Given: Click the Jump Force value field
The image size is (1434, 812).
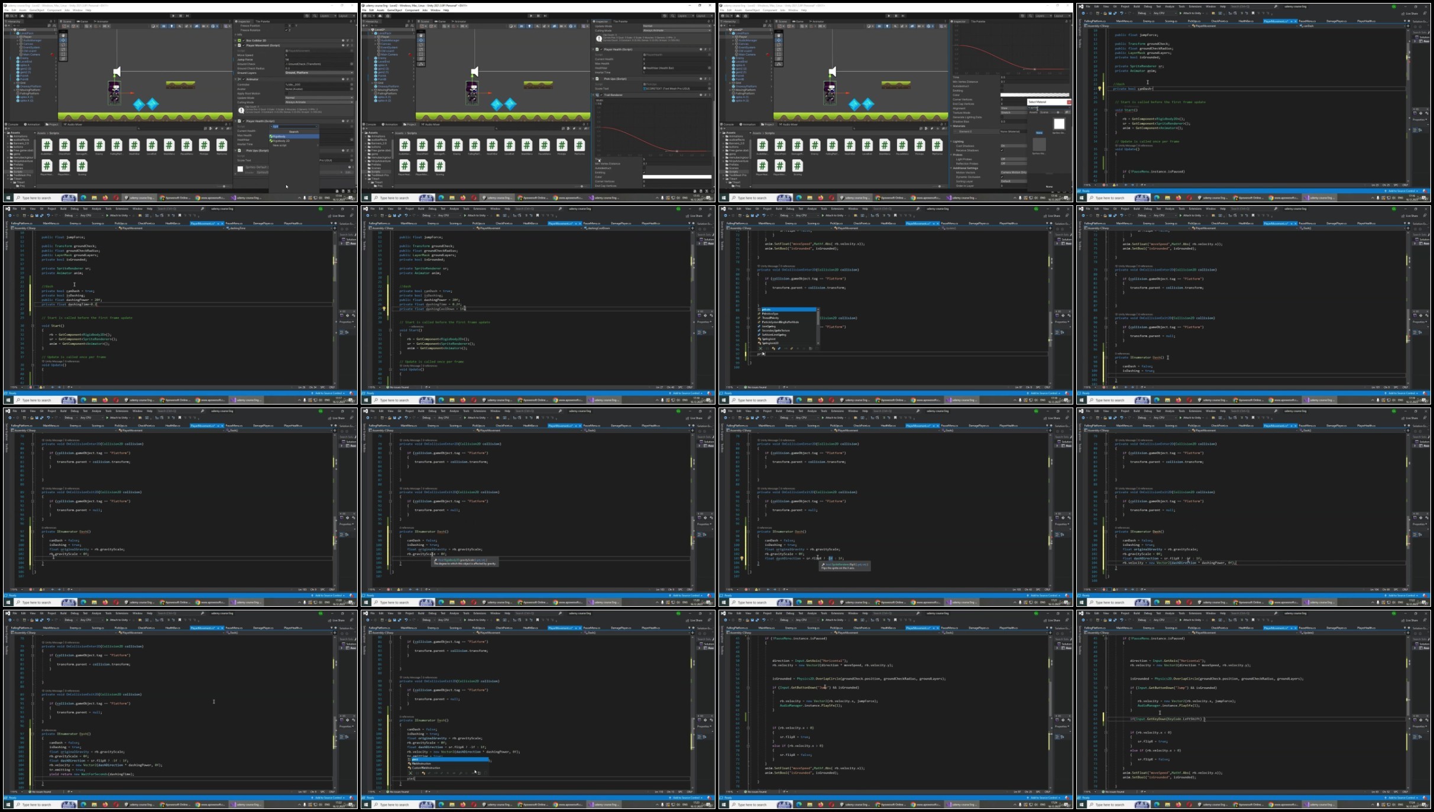Looking at the screenshot, I should tap(319, 60).
